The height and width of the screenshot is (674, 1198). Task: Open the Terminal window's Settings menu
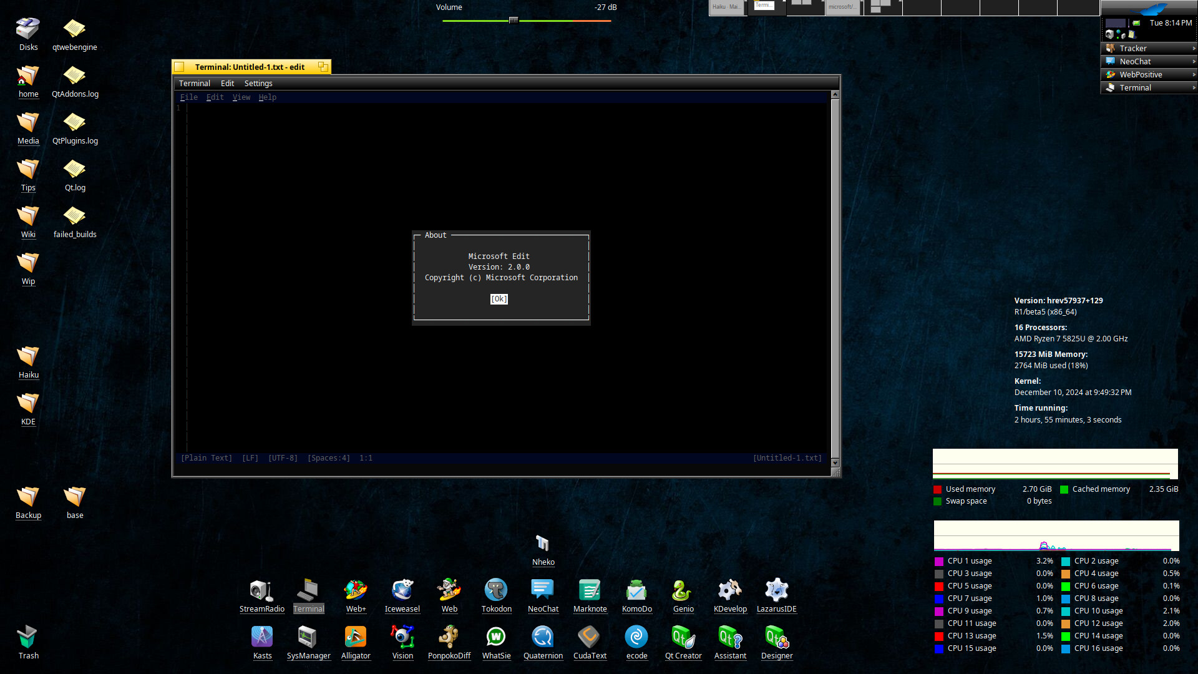258,84
